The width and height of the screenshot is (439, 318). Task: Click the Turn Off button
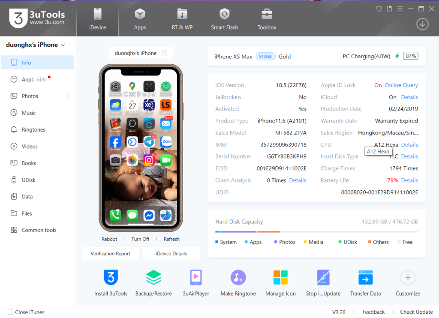click(140, 239)
